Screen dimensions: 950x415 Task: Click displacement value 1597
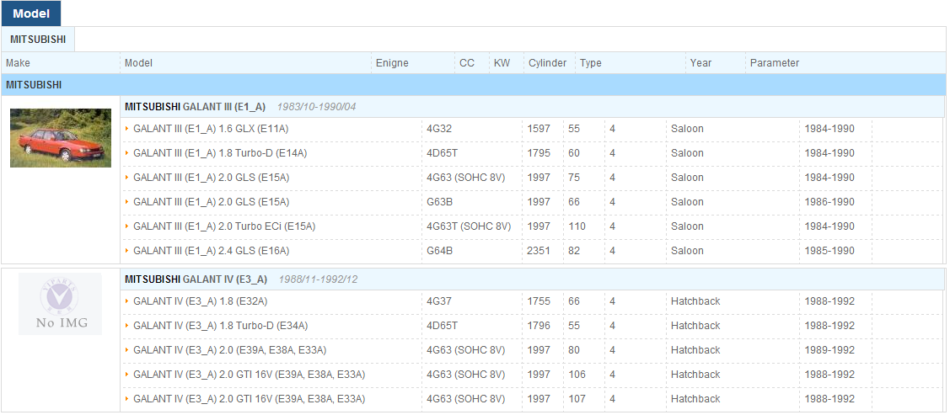(x=539, y=129)
